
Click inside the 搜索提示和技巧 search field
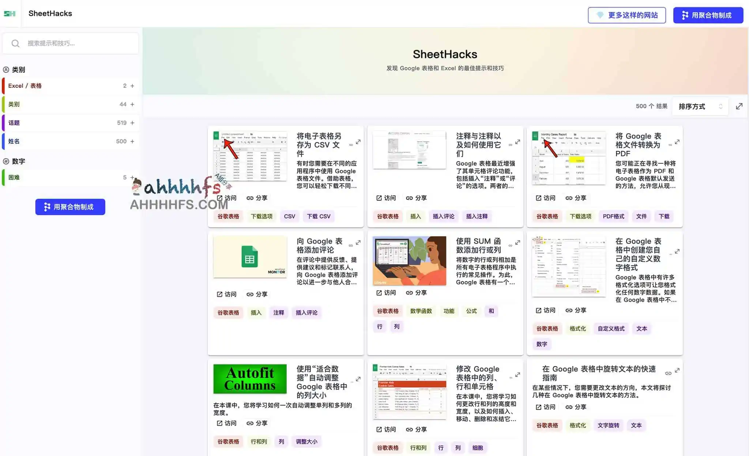tap(73, 43)
